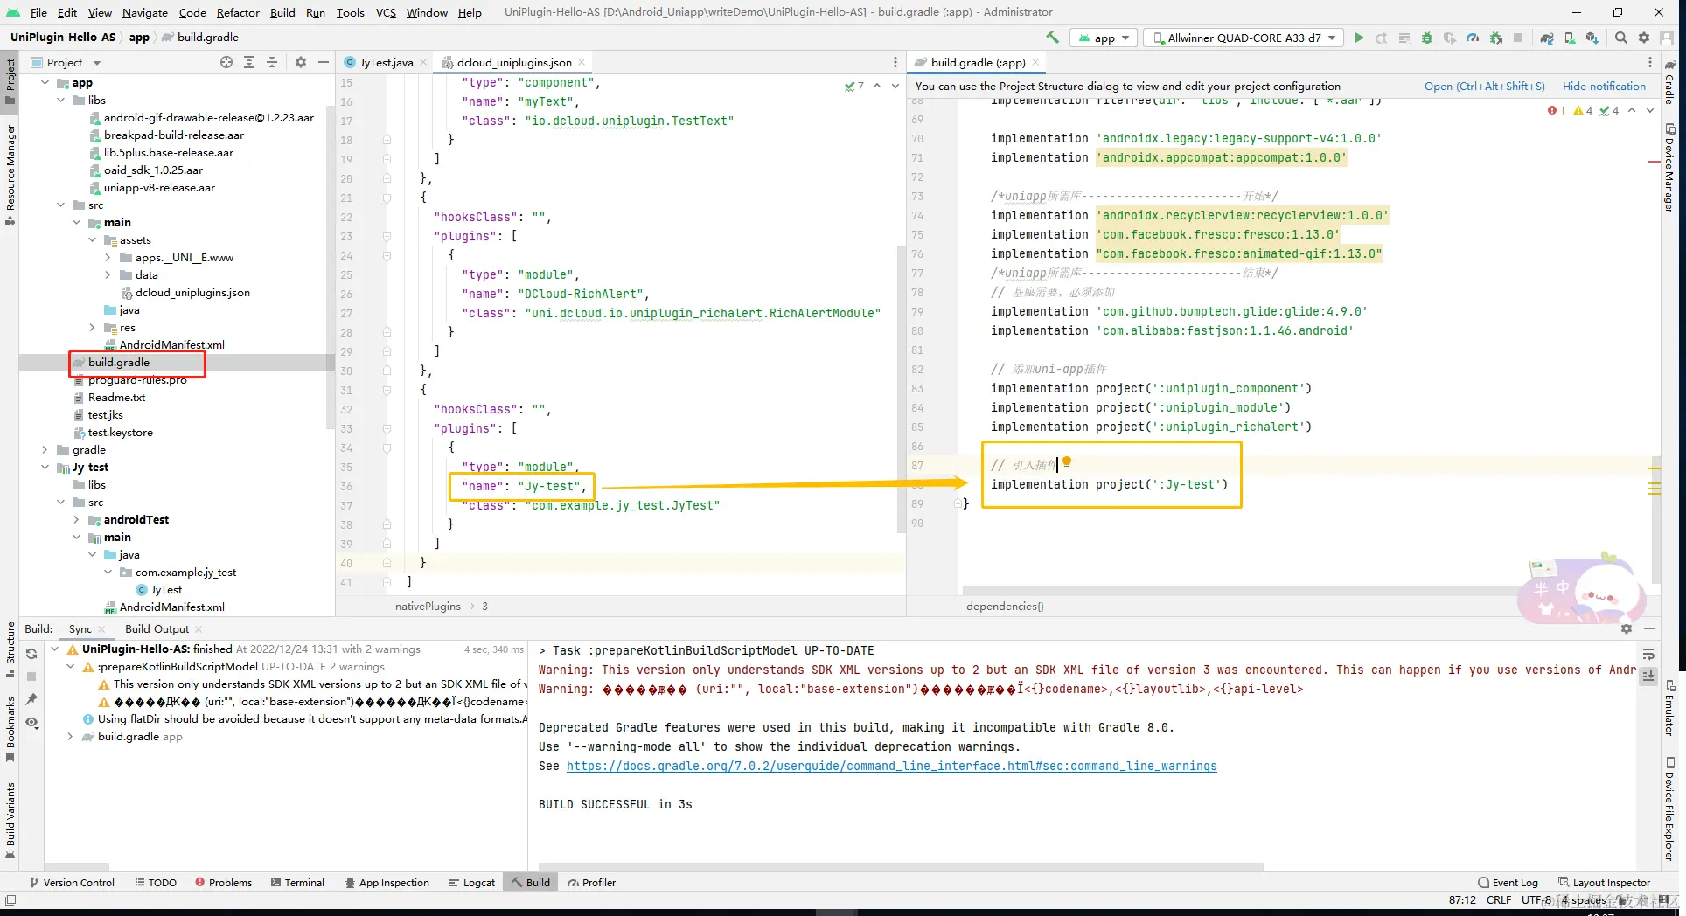The image size is (1686, 916).
Task: Click the Profile app gauge icon
Action: (x=1473, y=38)
